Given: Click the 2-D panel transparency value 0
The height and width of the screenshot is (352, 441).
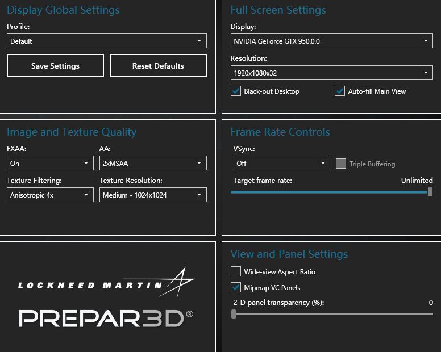Looking at the screenshot, I should [x=431, y=303].
